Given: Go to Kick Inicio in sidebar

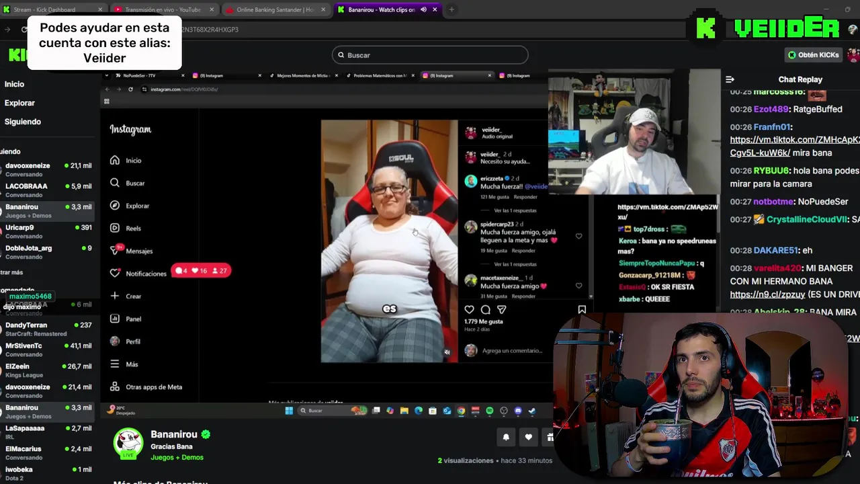Looking at the screenshot, I should pos(14,84).
